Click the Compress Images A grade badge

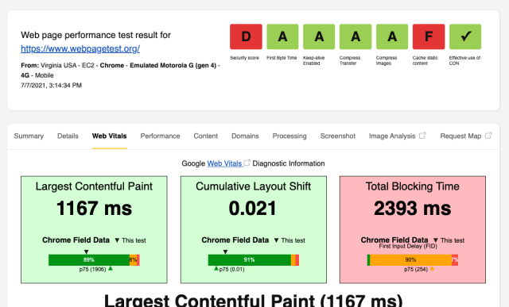(392, 36)
